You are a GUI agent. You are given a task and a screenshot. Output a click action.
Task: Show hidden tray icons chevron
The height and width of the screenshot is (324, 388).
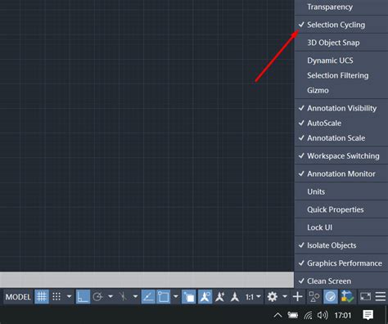pyautogui.click(x=277, y=316)
